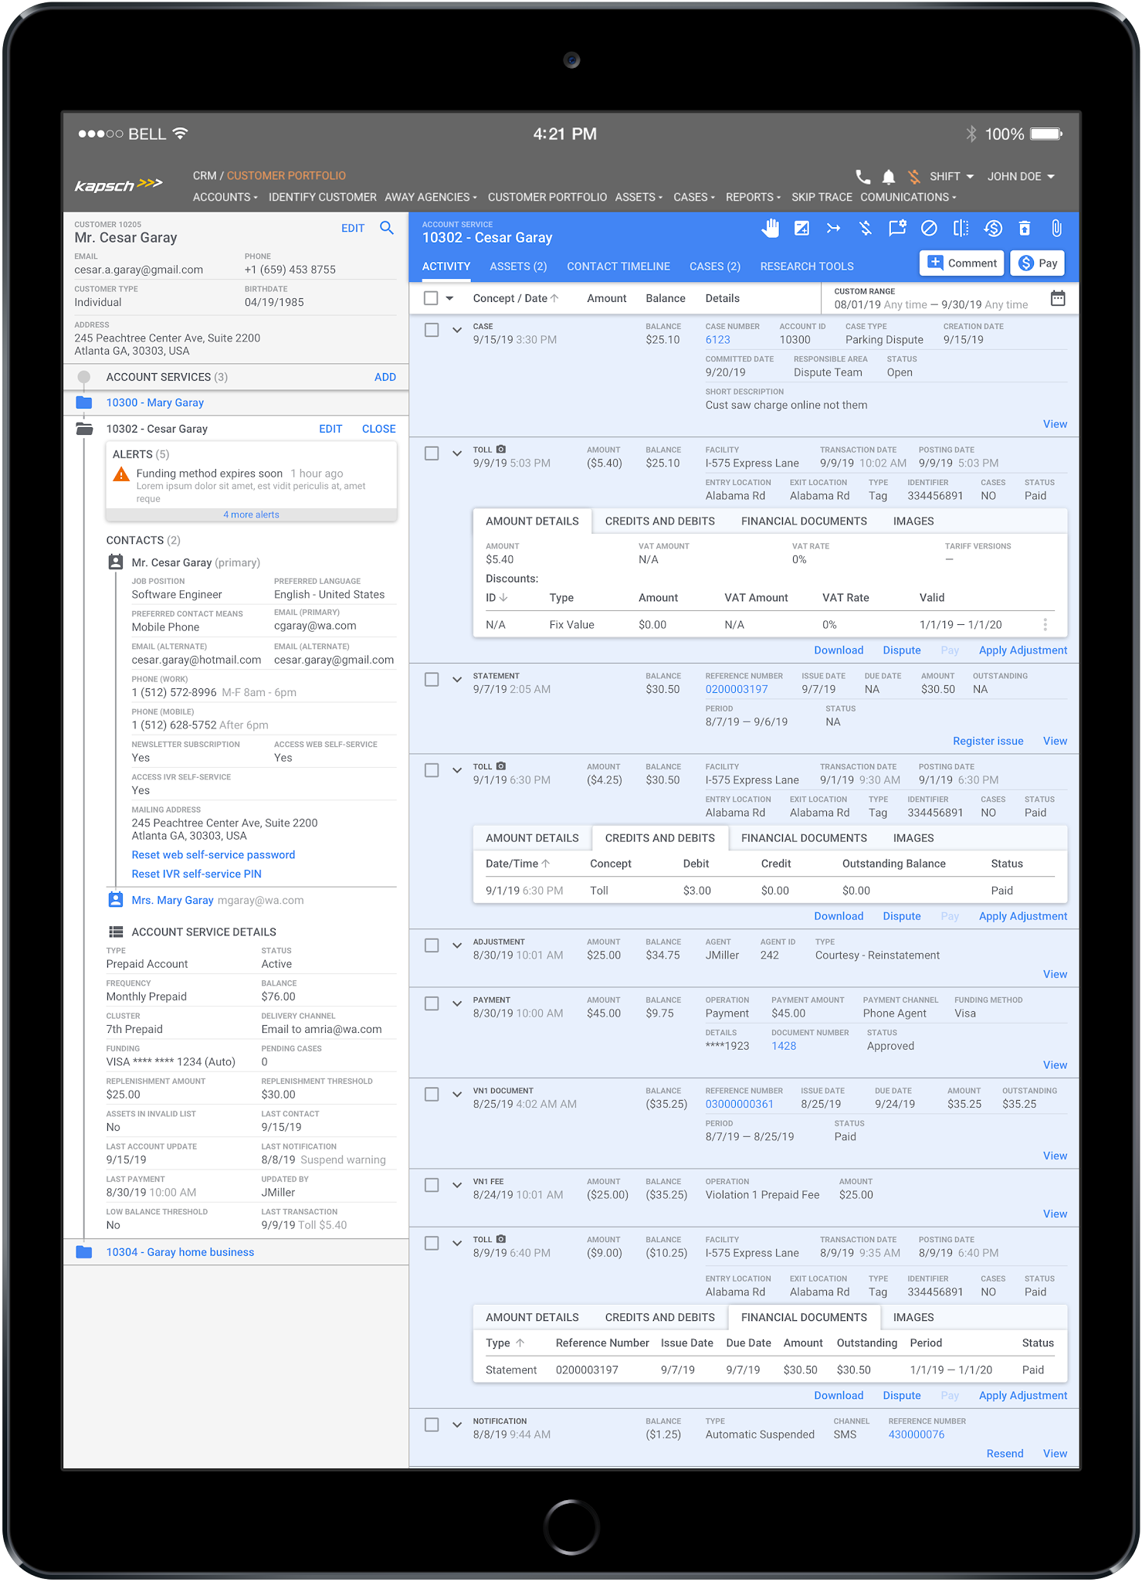The width and height of the screenshot is (1142, 1582).
Task: Click the Pay button in account header
Action: (1038, 263)
